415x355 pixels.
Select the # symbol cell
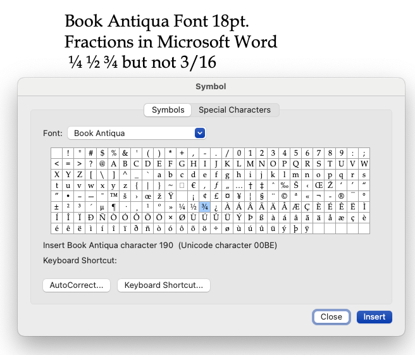coord(91,153)
